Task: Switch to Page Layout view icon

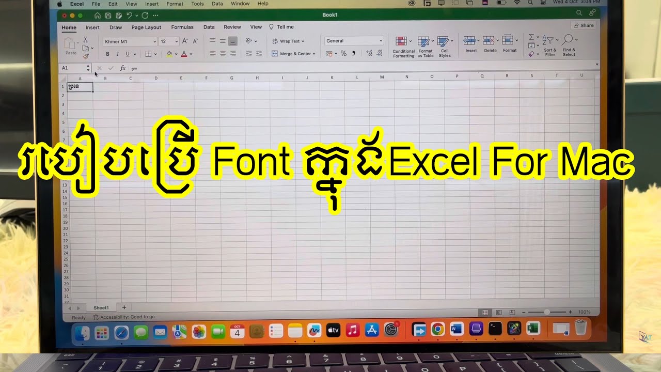Action: [x=499, y=313]
